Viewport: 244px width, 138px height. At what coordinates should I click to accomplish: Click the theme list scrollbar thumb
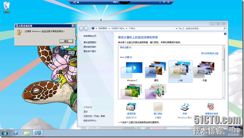(x=224, y=60)
